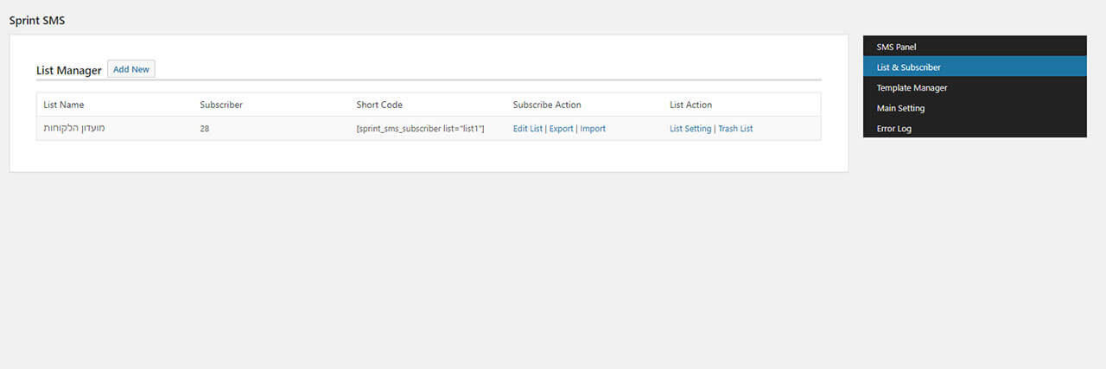Click the Subscribe Action column header
This screenshot has width=1106, height=369.
tap(547, 105)
